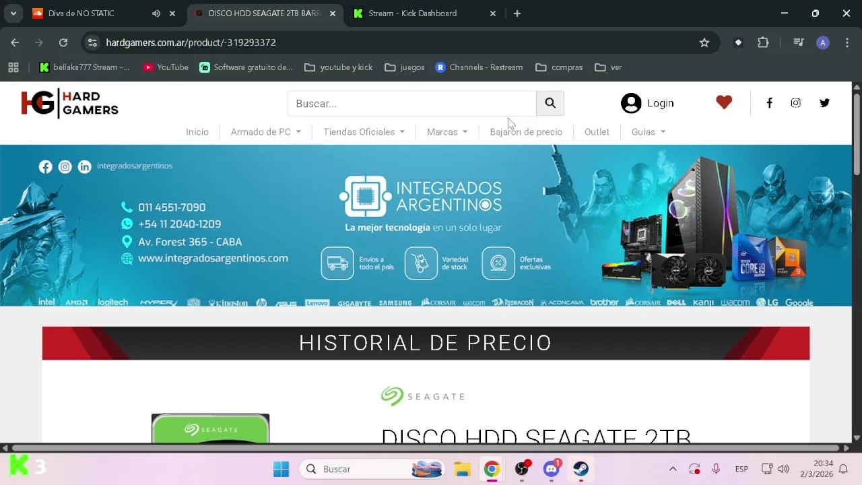This screenshot has width=862, height=485.
Task: Click Login link
Action: click(x=660, y=103)
